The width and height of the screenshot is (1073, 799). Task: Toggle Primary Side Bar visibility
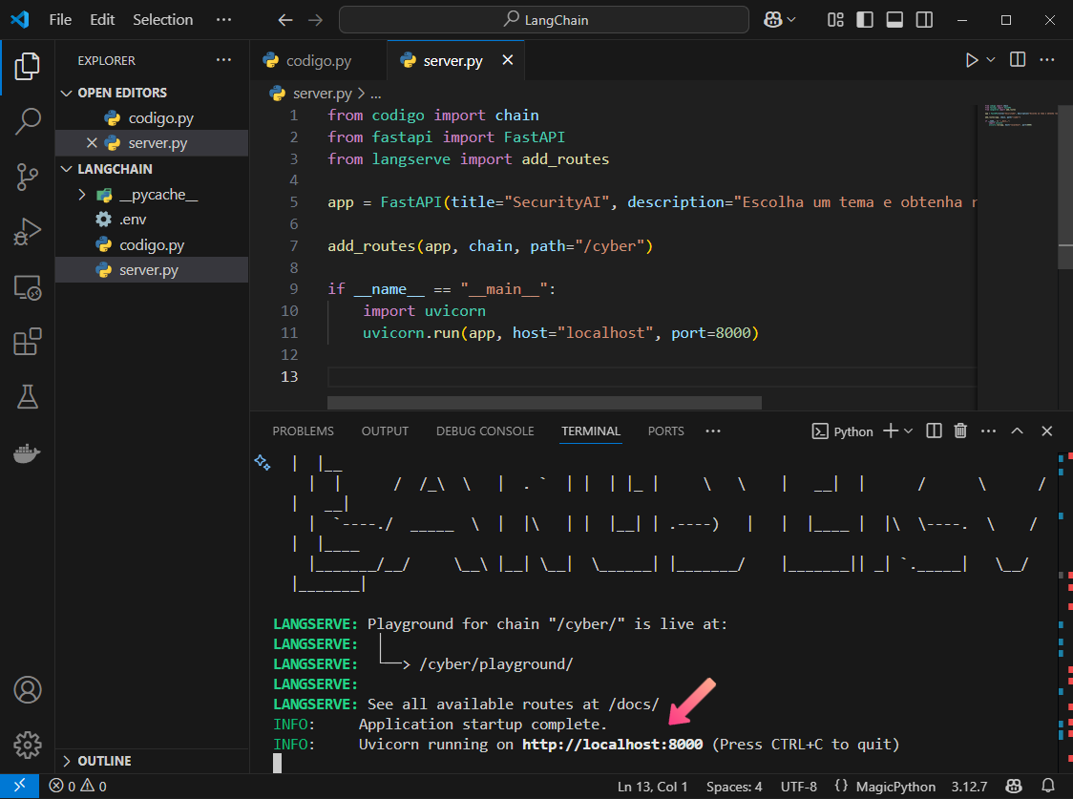[865, 20]
